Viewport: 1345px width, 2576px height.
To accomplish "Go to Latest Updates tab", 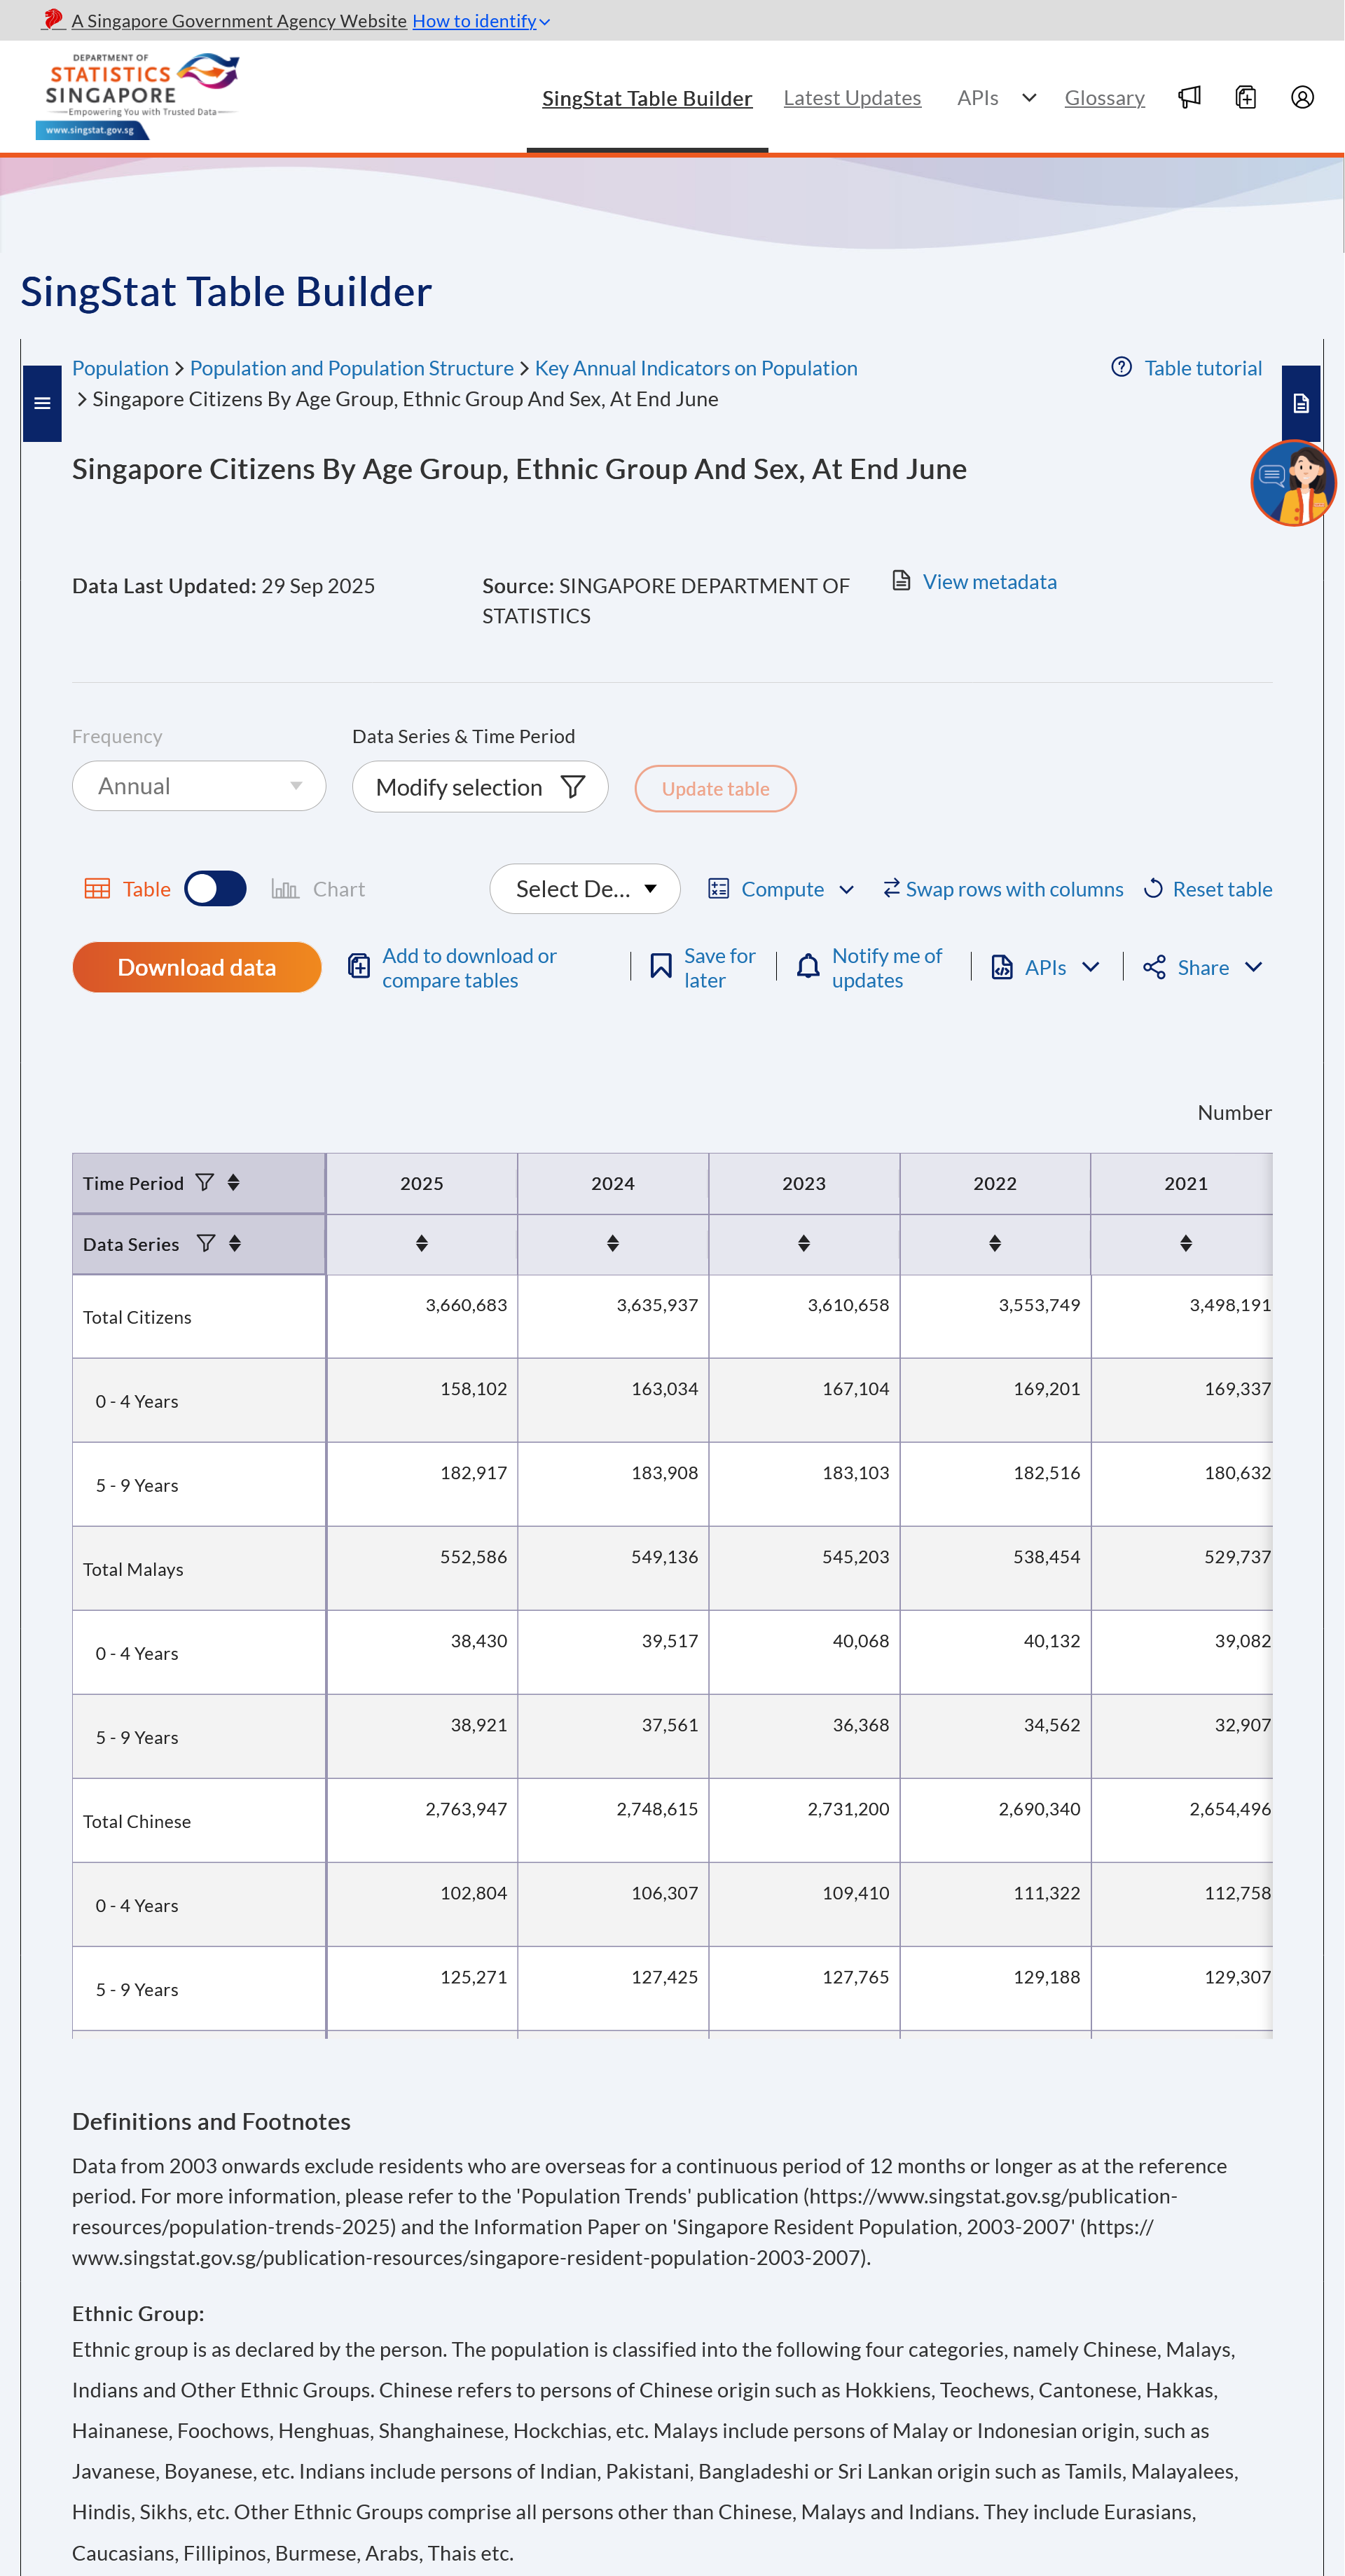I will point(852,98).
